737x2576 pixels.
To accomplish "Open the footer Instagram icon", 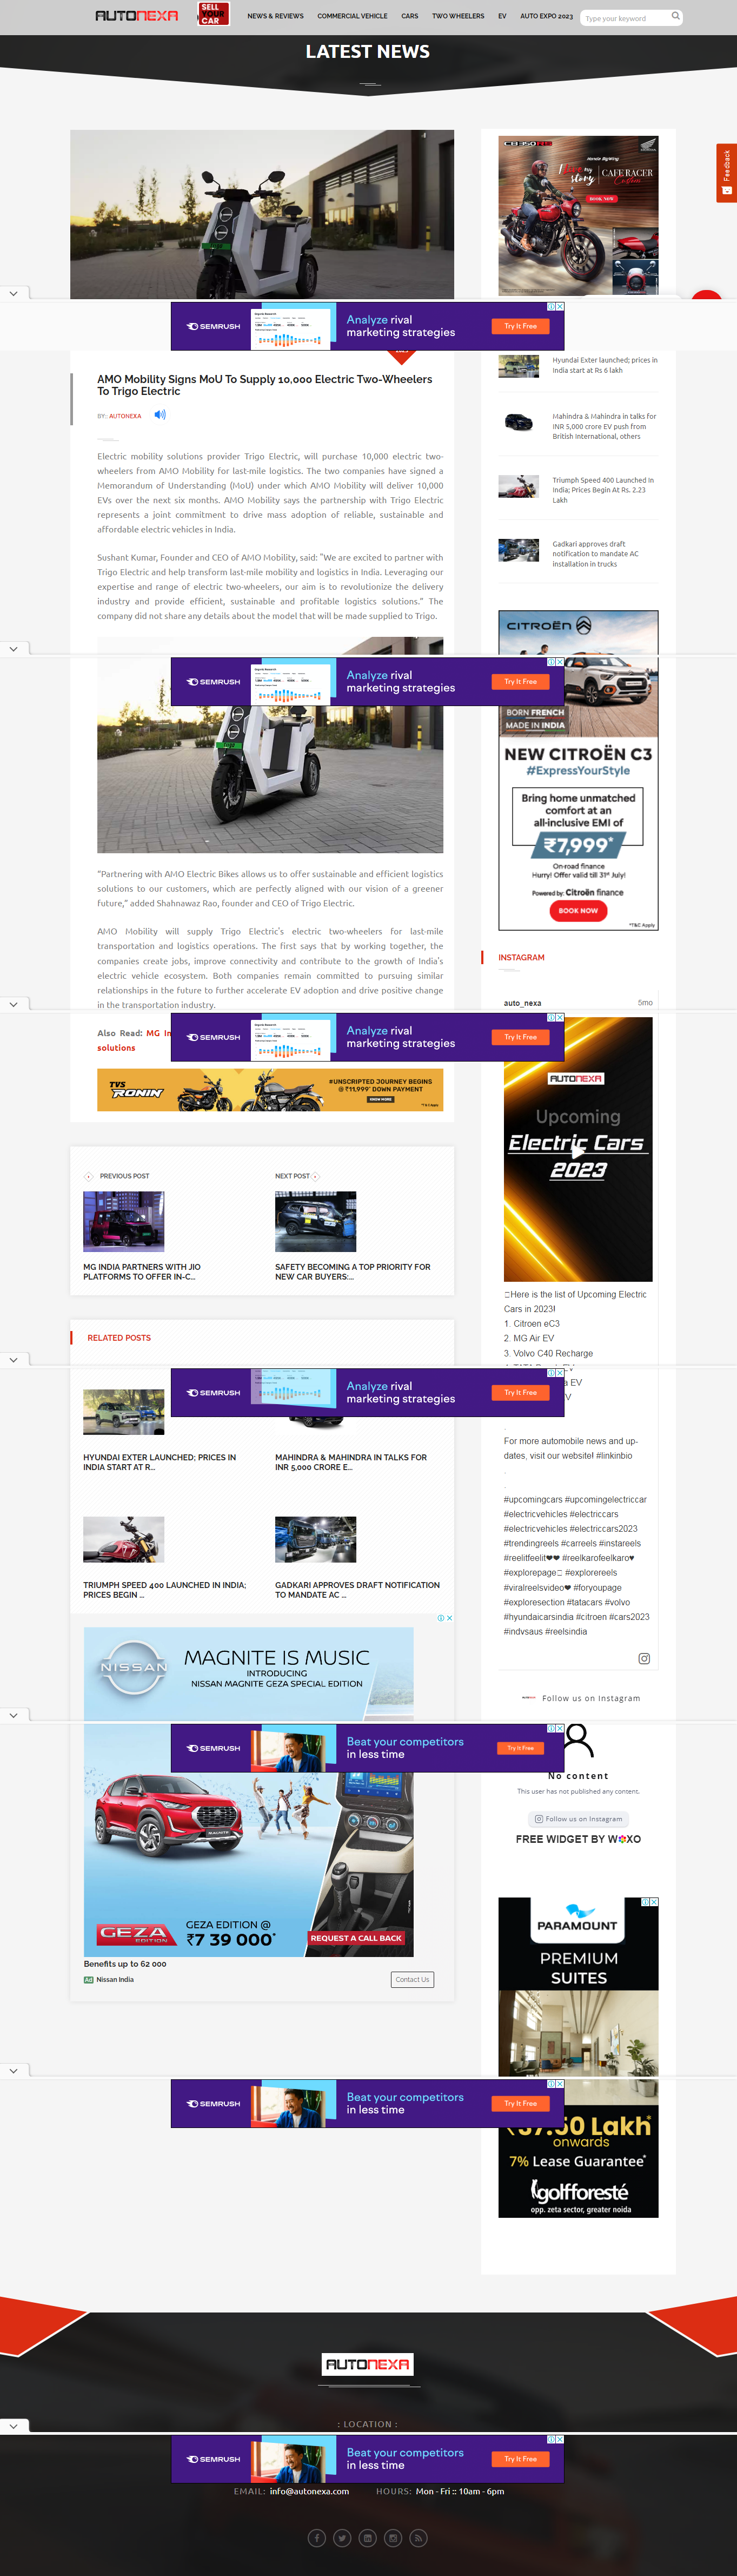I will tap(393, 2537).
